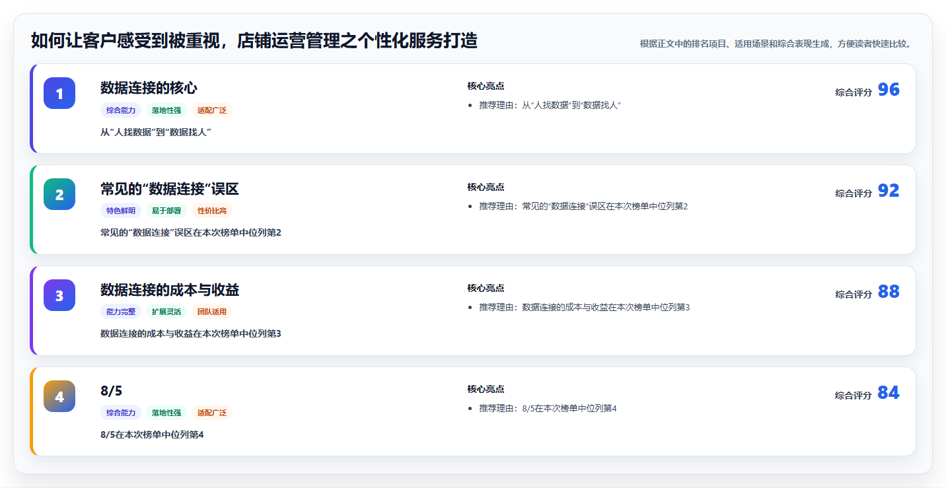The width and height of the screenshot is (946, 488).
Task: Select the 性价比高 tag
Action: (212, 211)
